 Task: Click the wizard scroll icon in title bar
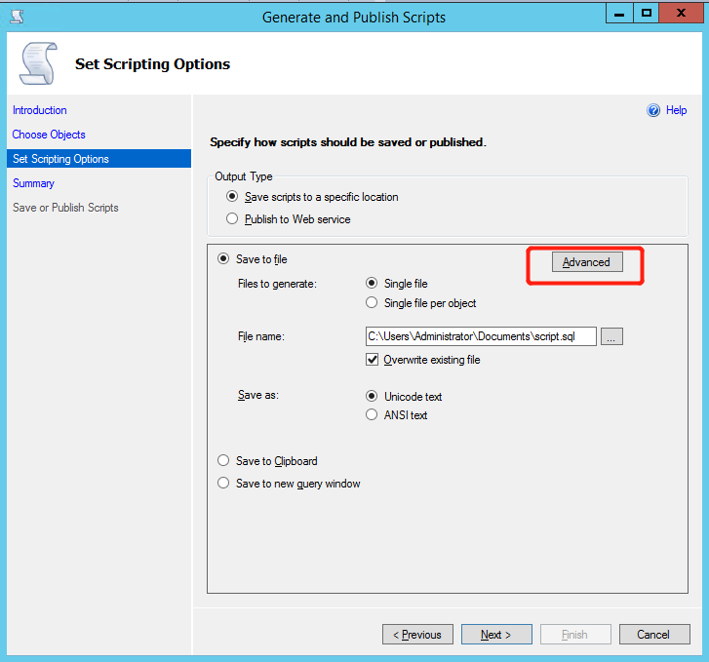pos(18,17)
